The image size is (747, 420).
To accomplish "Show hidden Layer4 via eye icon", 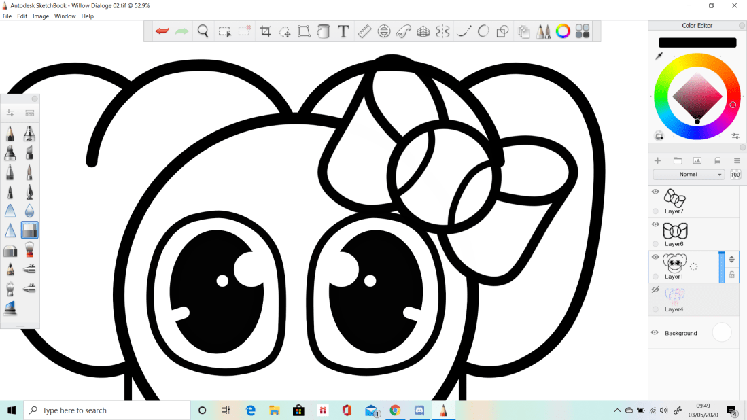I will point(655,290).
